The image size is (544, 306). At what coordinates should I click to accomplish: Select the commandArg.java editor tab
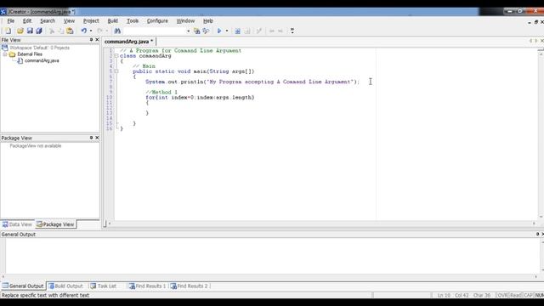128,42
